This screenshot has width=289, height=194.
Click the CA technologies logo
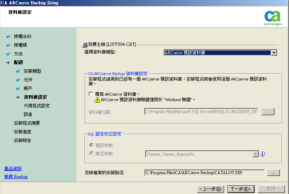(273, 18)
